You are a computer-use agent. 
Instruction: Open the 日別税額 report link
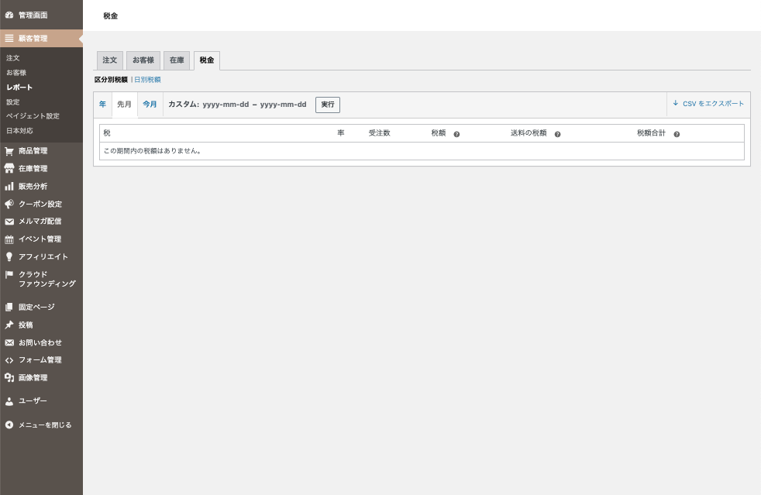[x=147, y=80]
